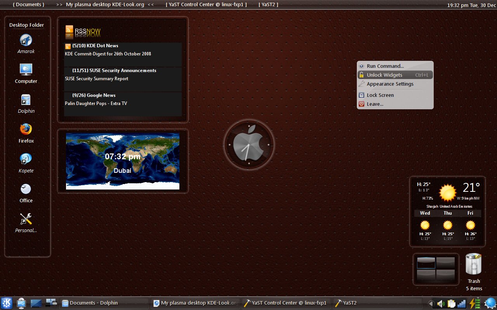The image size is (497, 310).
Task: Click the Dubai world map clock
Action: (123, 161)
